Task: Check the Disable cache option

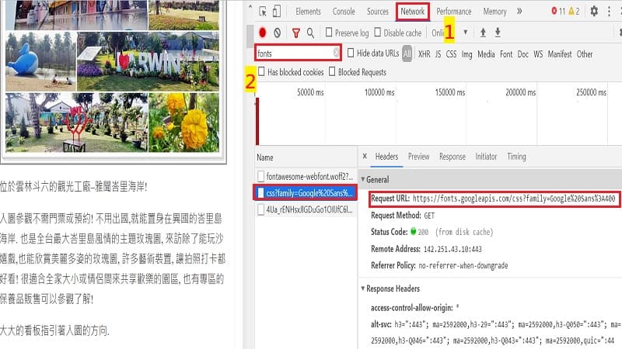Action: pos(377,33)
